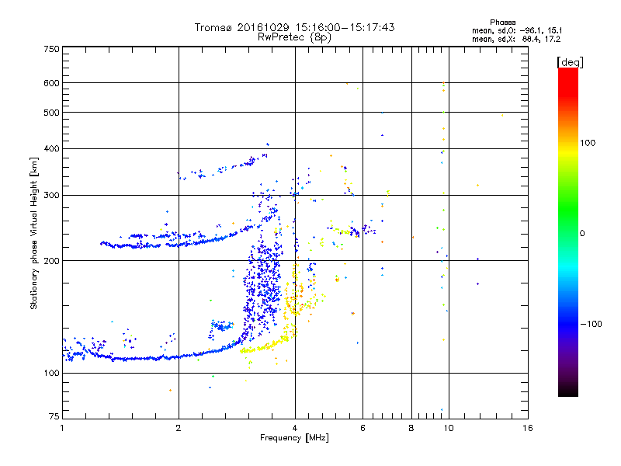The image size is (621, 466).
Task: Click the y-axis tick '400'
Action: click(x=52, y=148)
